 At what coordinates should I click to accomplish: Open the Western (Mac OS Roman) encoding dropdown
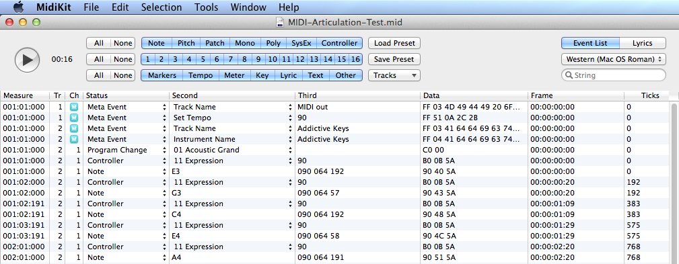click(613, 59)
